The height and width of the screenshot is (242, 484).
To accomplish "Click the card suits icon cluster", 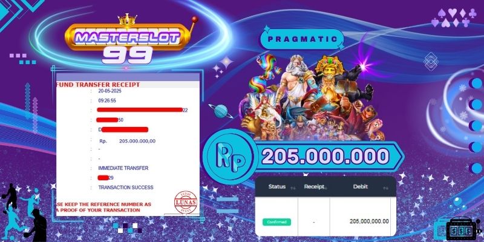I will 454,18.
